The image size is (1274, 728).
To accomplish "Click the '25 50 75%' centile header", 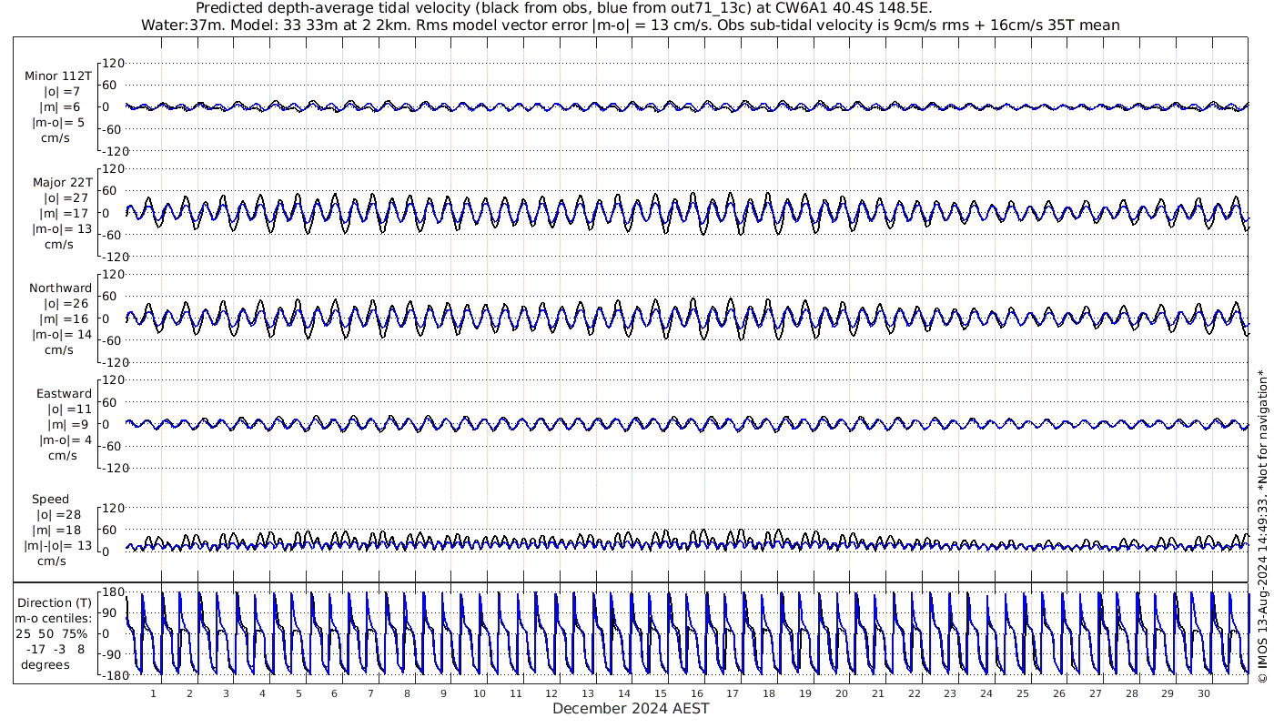I will click(51, 633).
